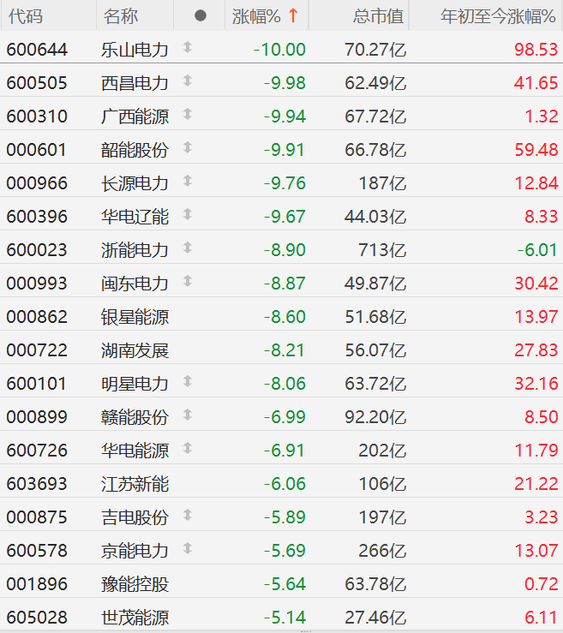Click stock code 603693

37,484
